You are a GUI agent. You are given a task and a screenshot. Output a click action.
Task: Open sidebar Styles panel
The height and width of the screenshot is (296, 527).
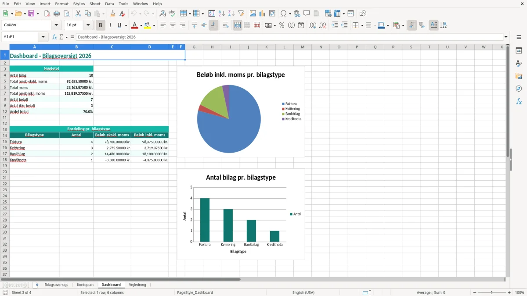point(519,64)
